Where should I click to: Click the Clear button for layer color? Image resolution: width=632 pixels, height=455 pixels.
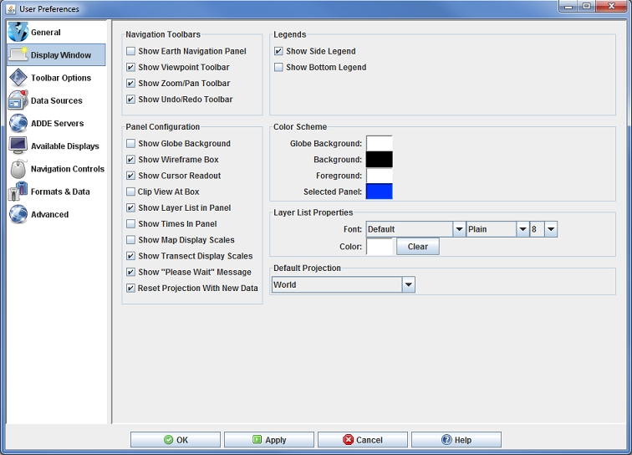tap(417, 247)
